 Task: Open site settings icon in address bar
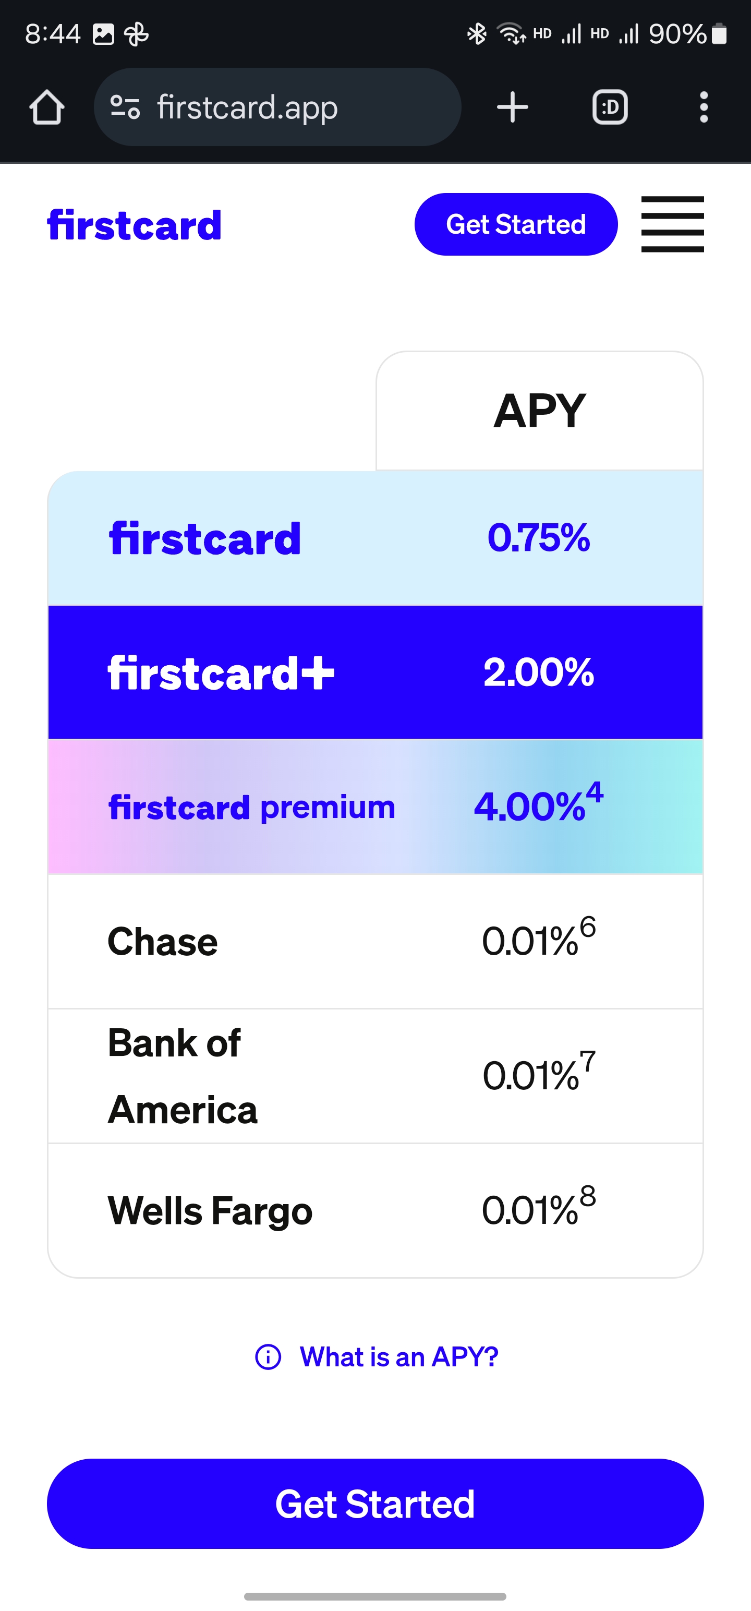pos(125,107)
